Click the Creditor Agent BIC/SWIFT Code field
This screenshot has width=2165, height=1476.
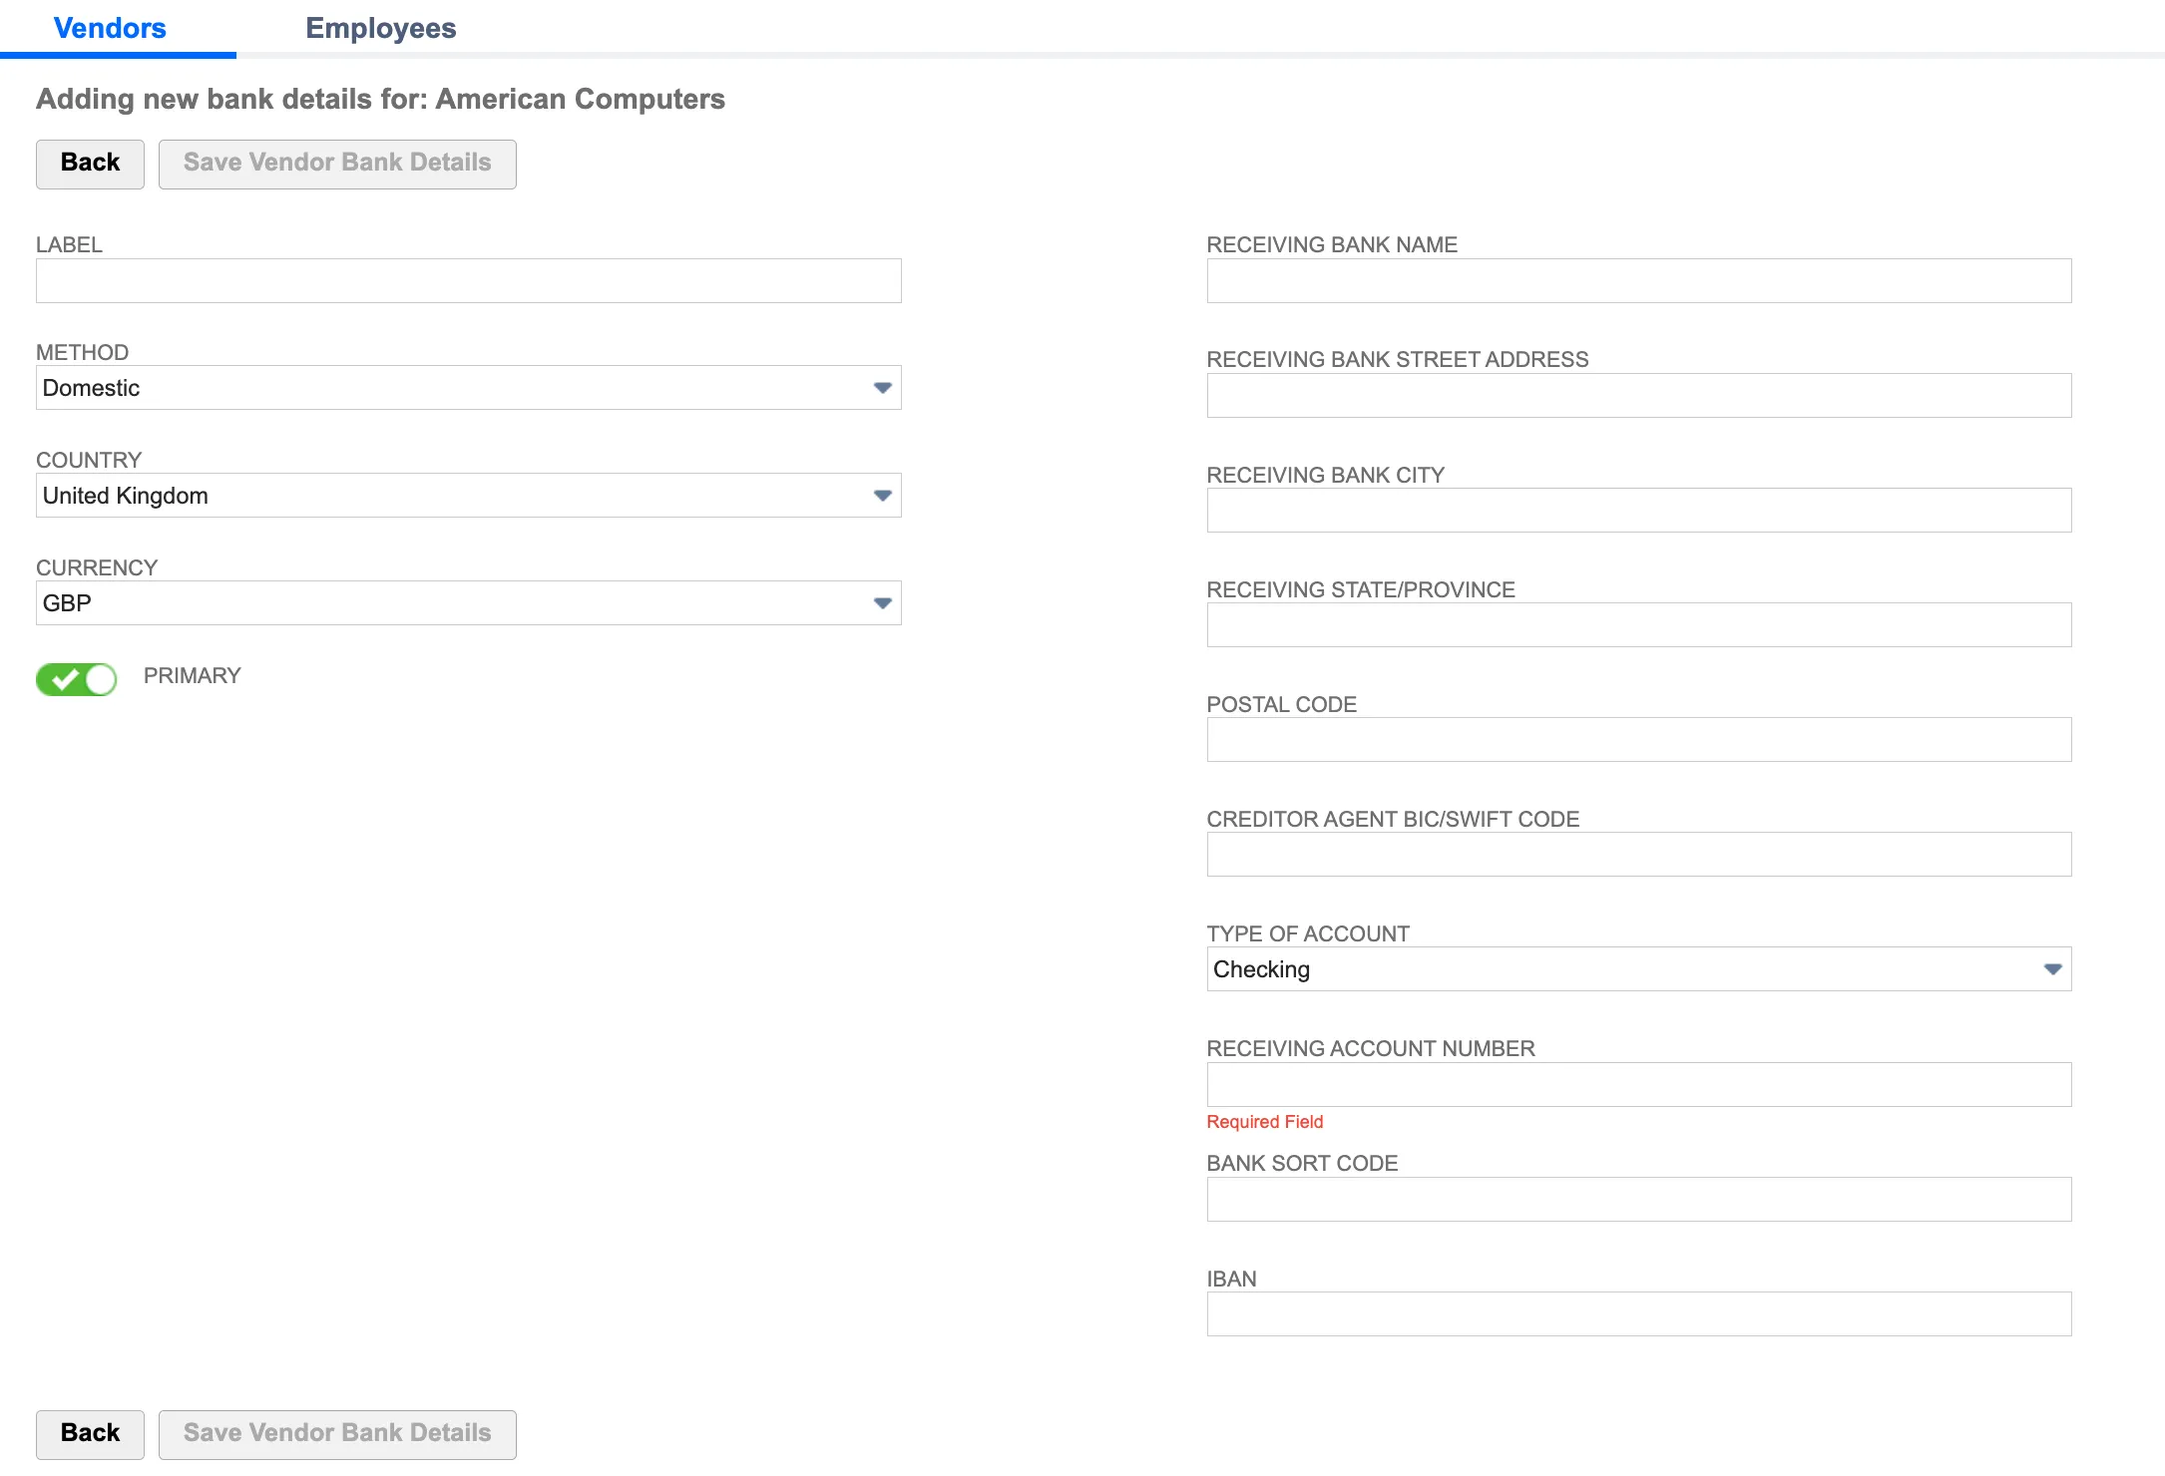[1638, 855]
